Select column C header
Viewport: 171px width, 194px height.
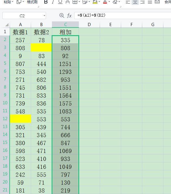point(65,25)
